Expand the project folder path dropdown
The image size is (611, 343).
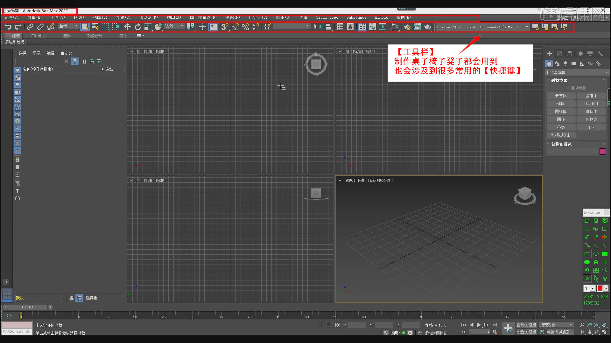pyautogui.click(x=527, y=27)
